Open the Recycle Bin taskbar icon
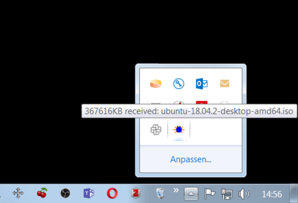Image resolution: width=298 pixels, height=203 pixels. pyautogui.click(x=160, y=193)
